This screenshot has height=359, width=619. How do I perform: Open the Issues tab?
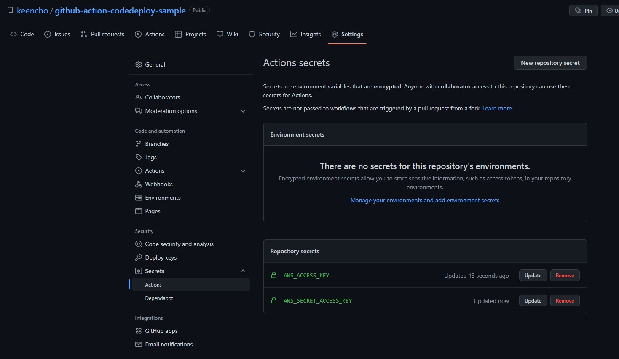(57, 34)
